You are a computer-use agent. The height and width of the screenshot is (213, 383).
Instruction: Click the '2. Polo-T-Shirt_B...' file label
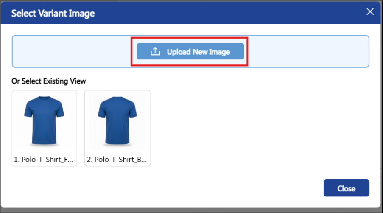click(x=117, y=160)
